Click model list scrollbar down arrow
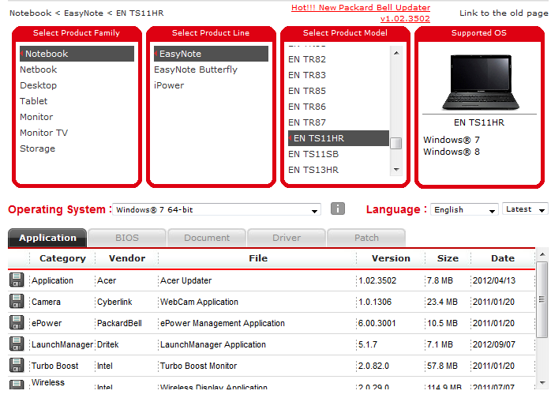 (396, 170)
